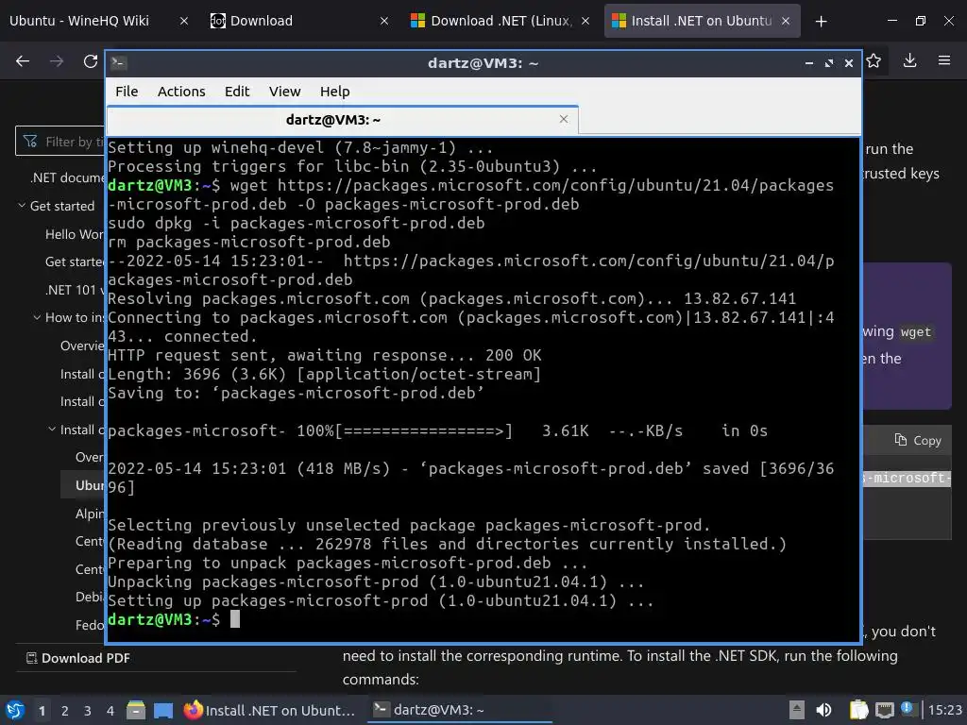Click the 15:23 taskbar clock
The image size is (967, 725).
pyautogui.click(x=944, y=710)
